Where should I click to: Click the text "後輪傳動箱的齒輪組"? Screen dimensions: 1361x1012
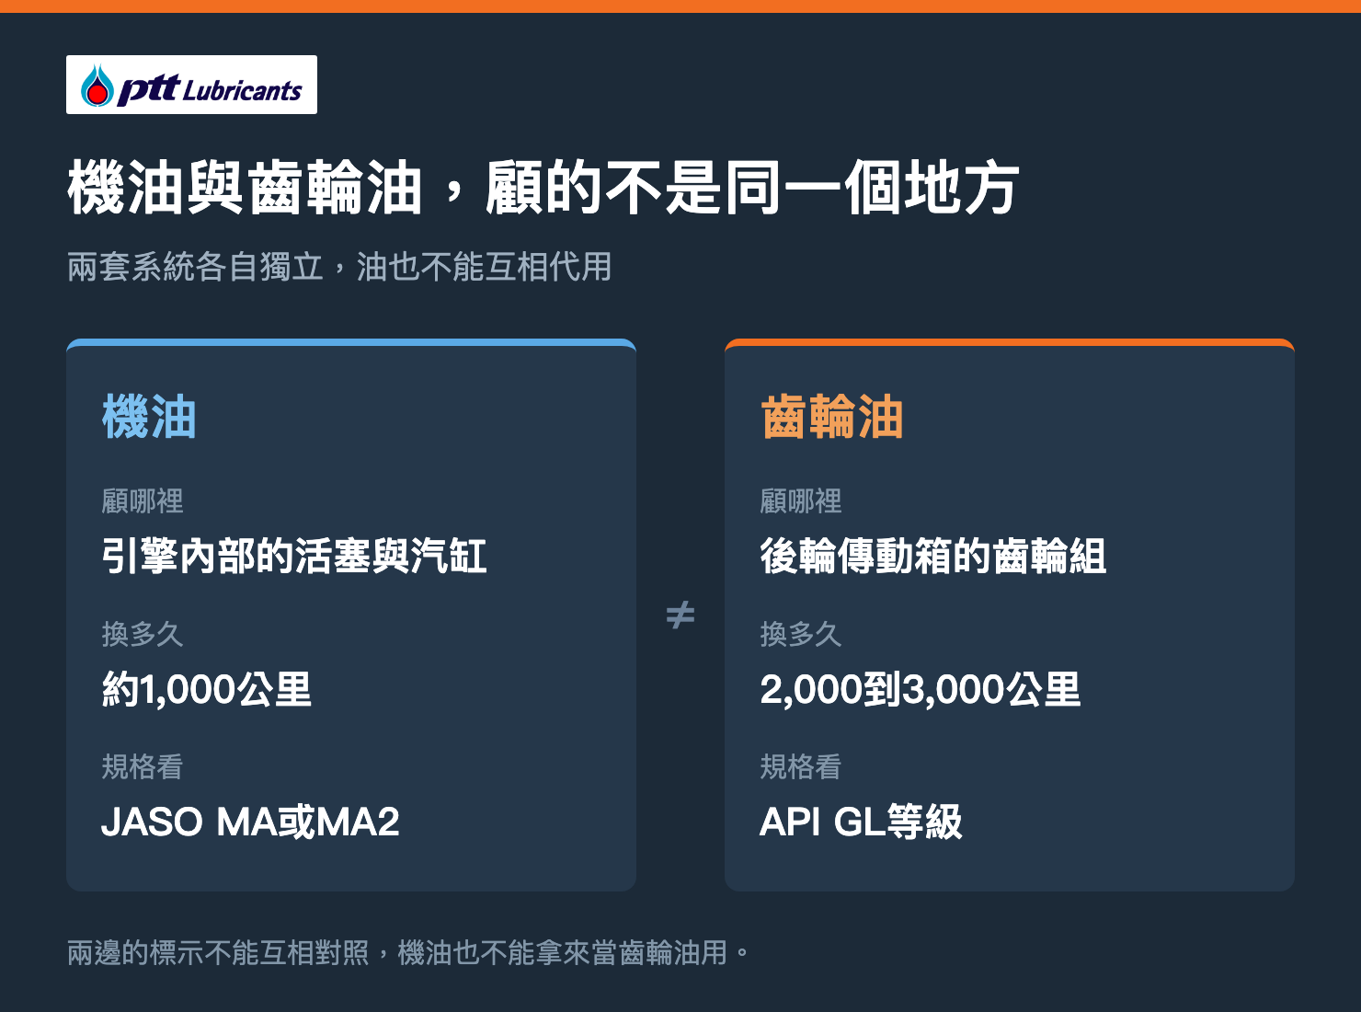pos(933,557)
